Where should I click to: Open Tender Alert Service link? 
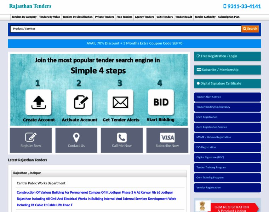(x=228, y=97)
